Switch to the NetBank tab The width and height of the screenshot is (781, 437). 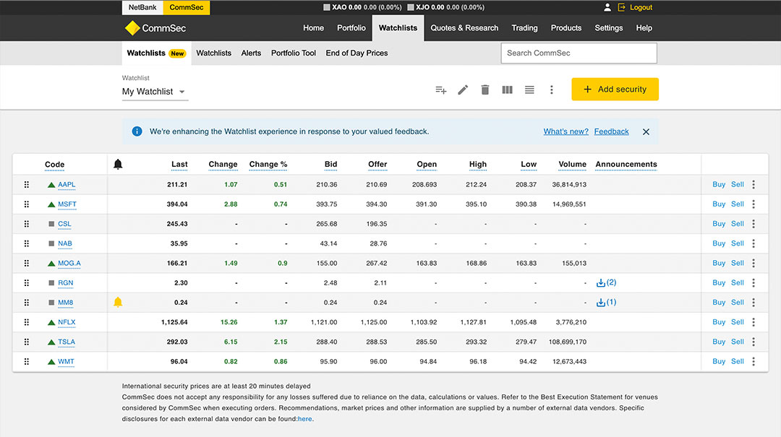[x=142, y=7]
